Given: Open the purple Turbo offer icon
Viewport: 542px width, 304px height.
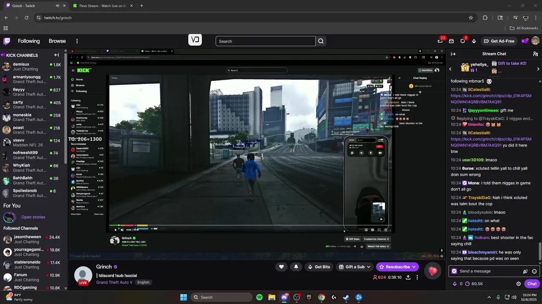Looking at the screenshot, I should (x=525, y=41).
